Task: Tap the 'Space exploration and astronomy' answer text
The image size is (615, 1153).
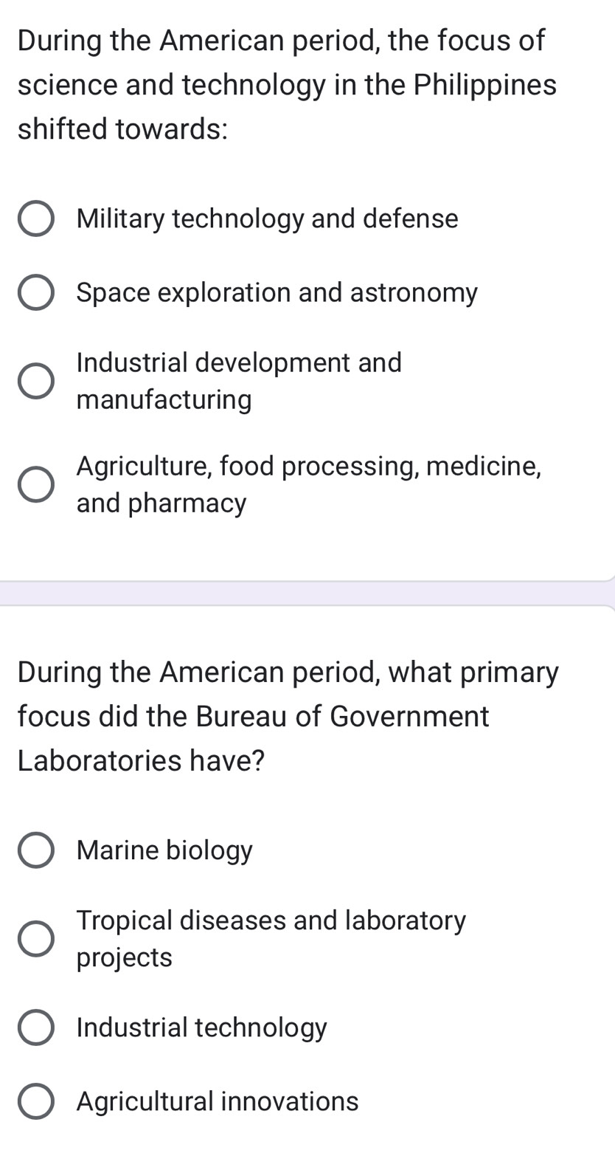Action: [x=277, y=293]
